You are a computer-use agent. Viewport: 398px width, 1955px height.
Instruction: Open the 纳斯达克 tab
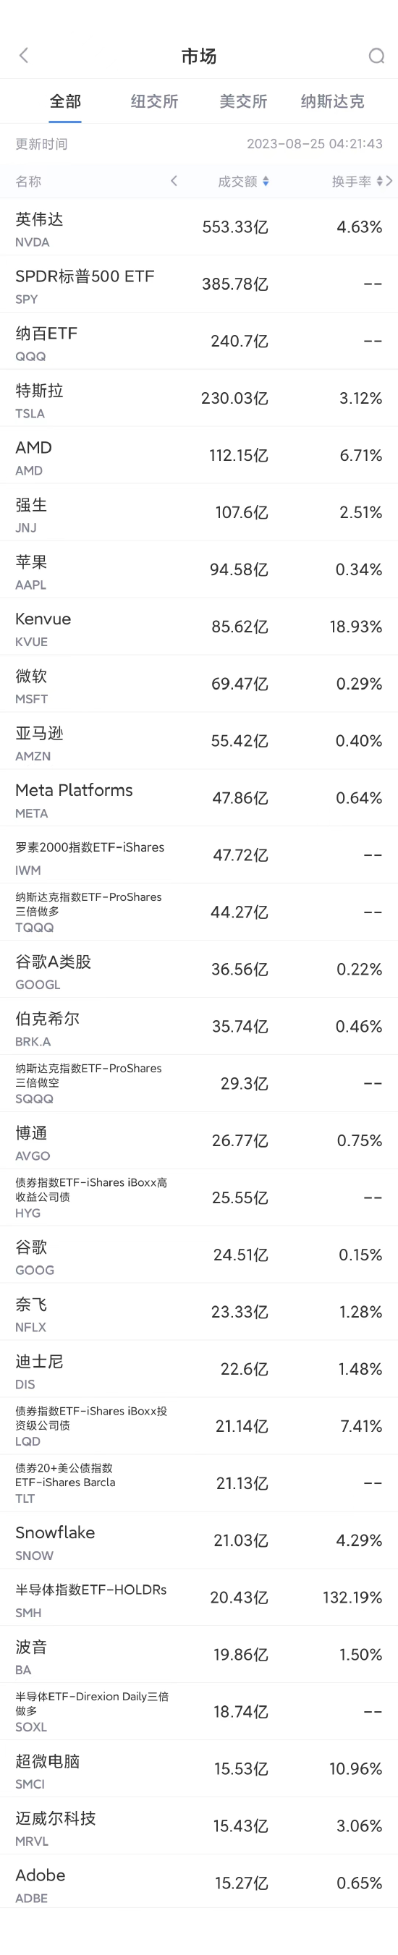pos(332,101)
